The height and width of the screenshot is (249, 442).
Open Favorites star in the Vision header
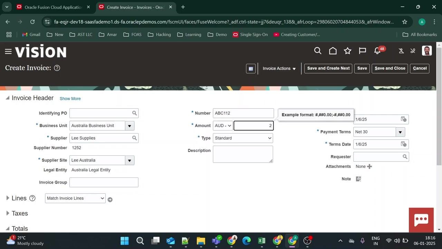click(x=348, y=51)
